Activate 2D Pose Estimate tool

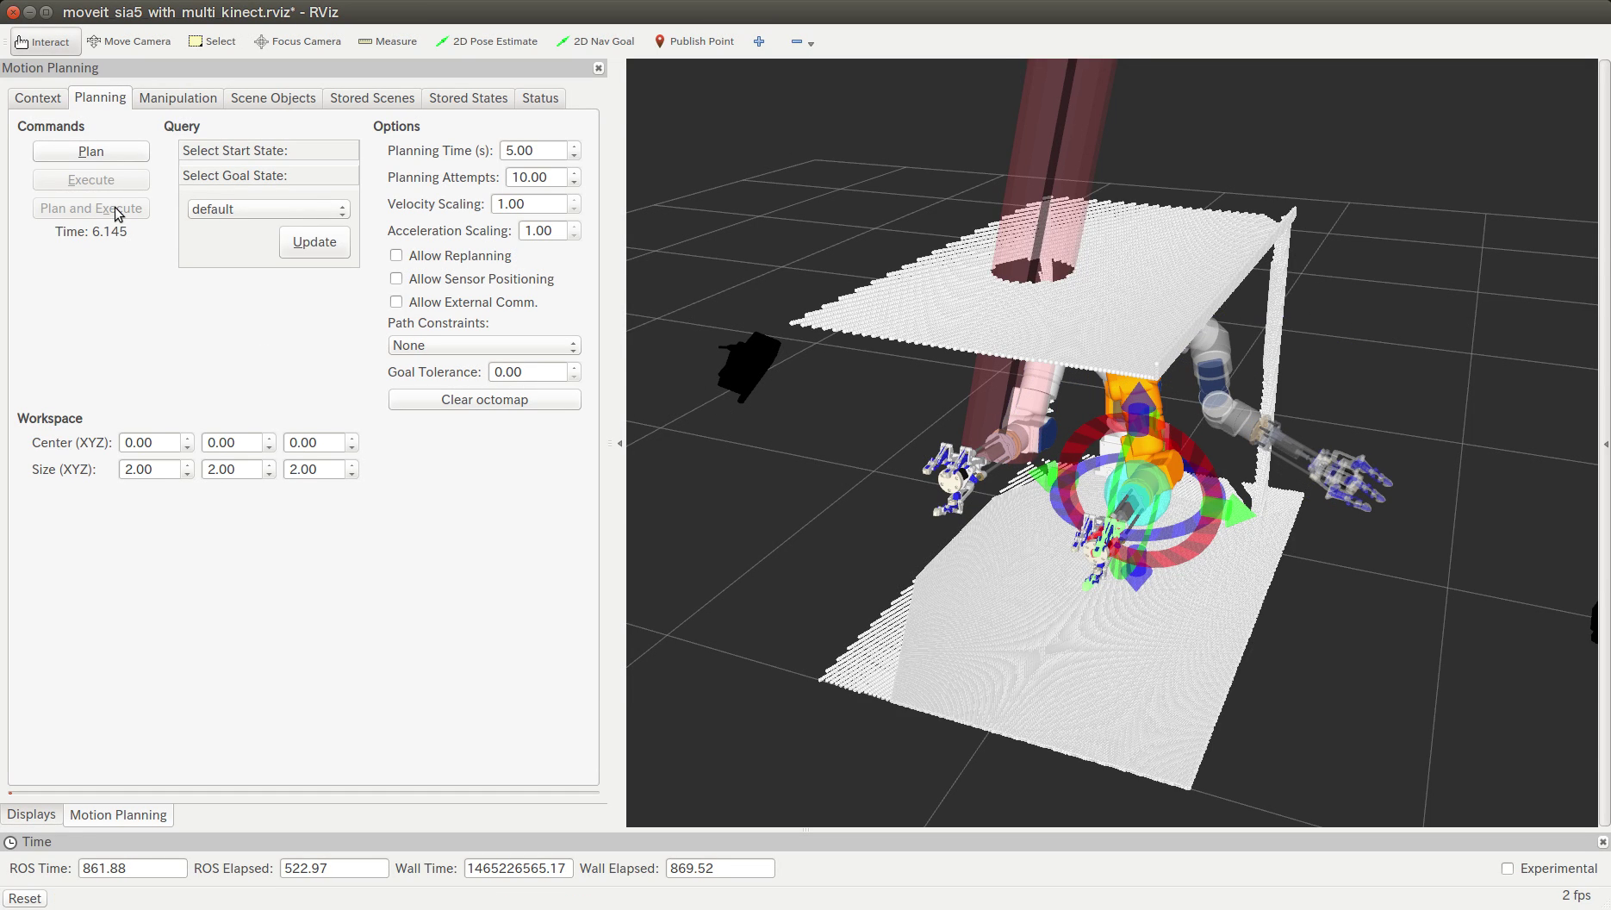[x=487, y=41]
